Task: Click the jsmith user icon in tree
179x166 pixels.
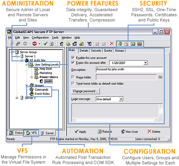Action: click(41, 81)
